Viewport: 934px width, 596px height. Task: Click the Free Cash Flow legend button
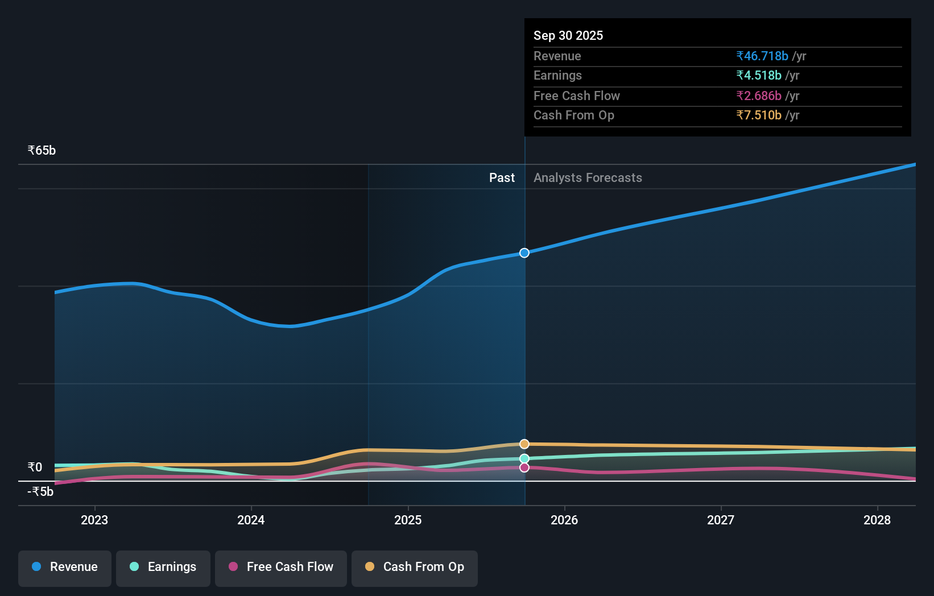[x=280, y=567]
